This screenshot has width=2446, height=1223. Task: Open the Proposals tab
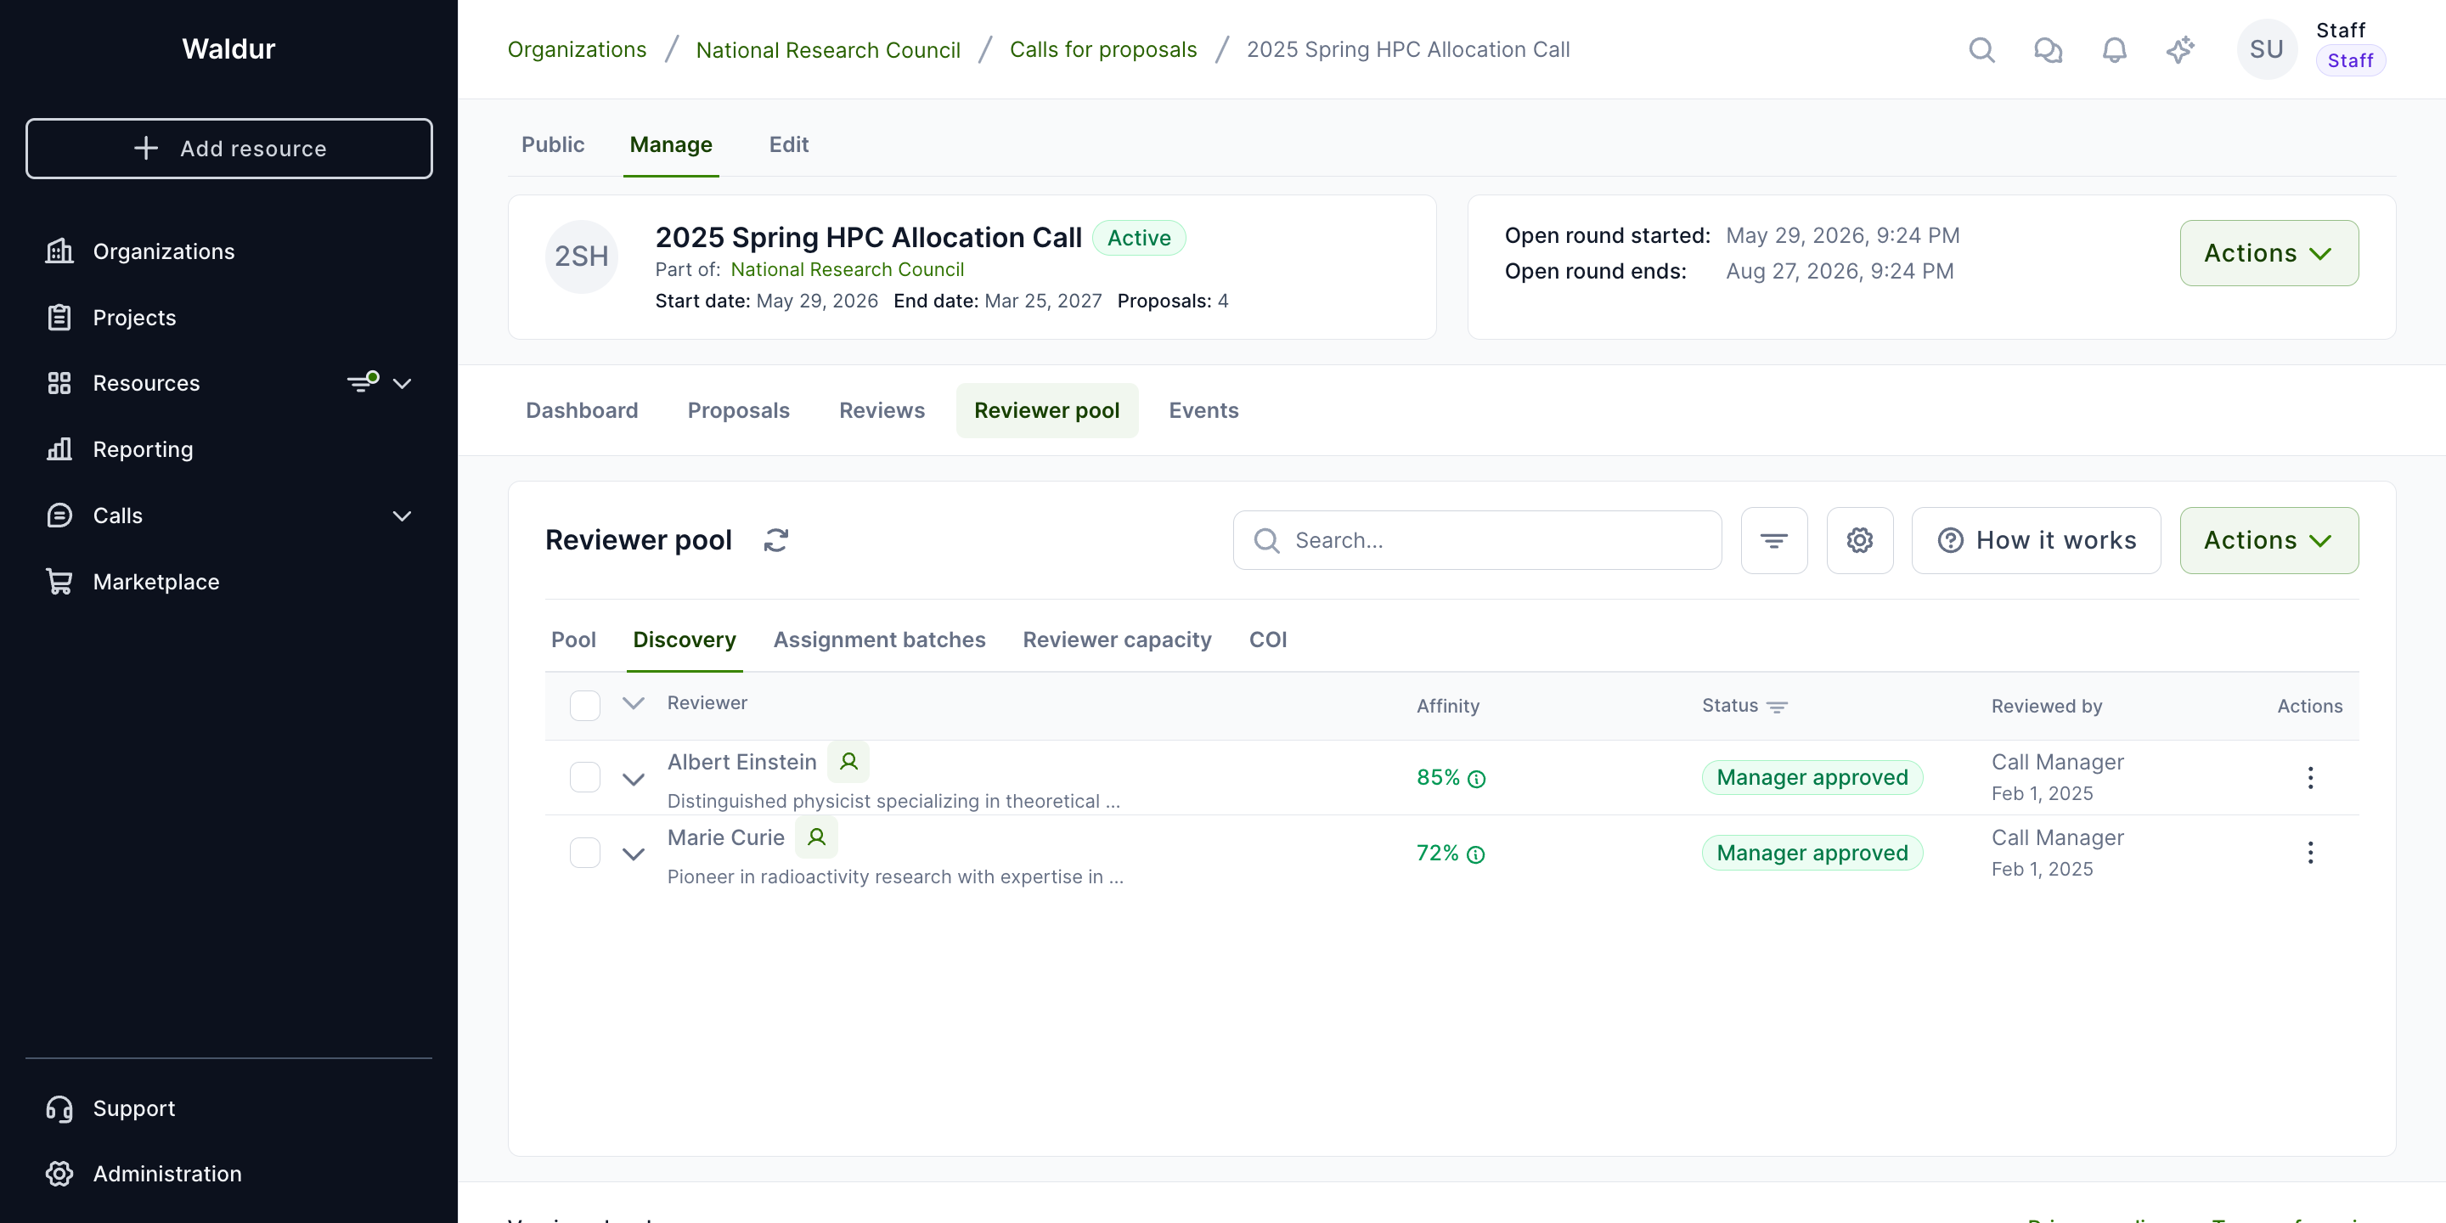click(x=739, y=410)
